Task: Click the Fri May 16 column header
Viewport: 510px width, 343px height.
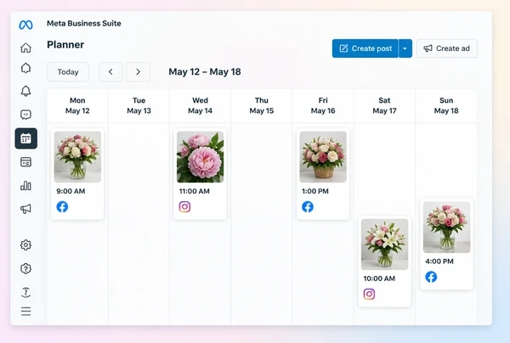Action: pyautogui.click(x=323, y=105)
